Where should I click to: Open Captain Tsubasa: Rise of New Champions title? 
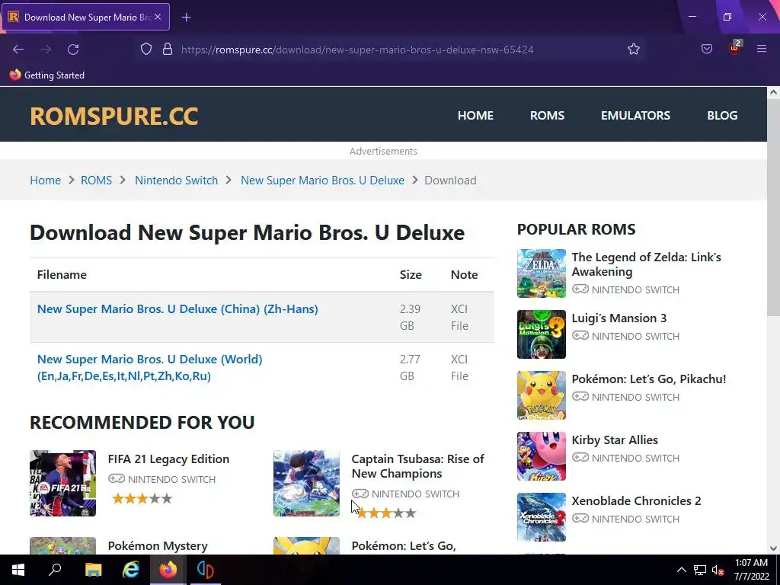pos(418,466)
